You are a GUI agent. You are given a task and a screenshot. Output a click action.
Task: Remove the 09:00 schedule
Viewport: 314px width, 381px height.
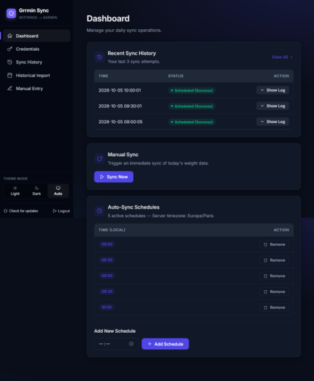pos(274,276)
